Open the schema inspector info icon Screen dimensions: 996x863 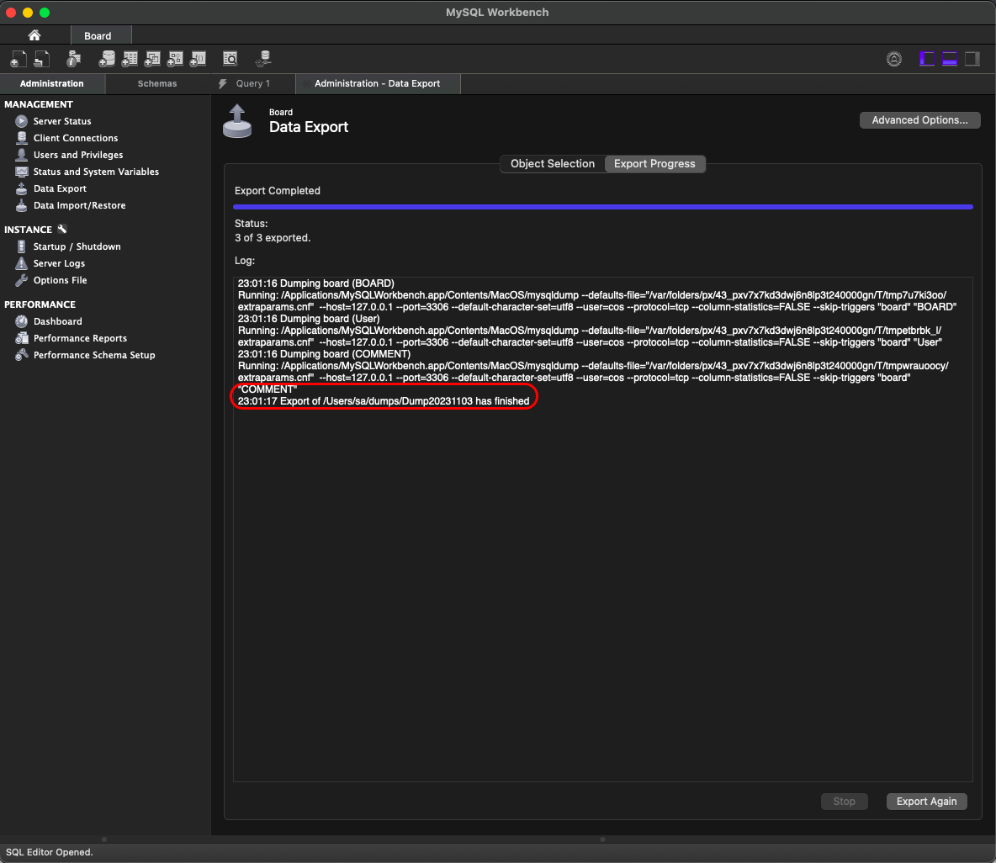(74, 59)
